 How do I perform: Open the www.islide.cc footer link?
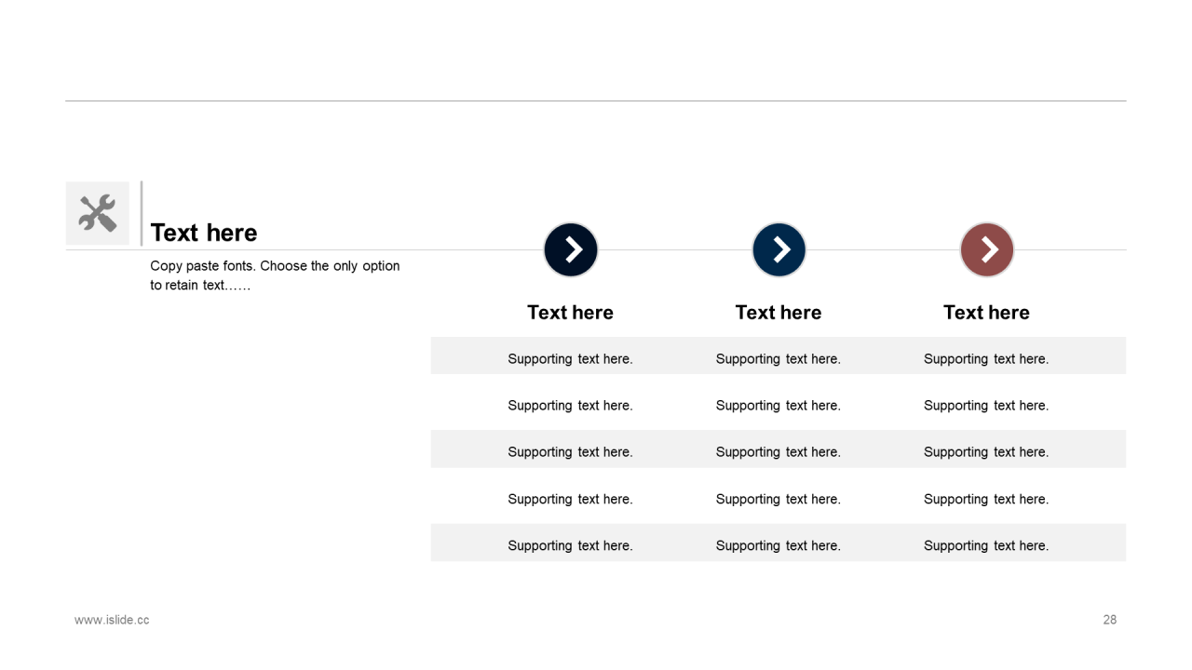112,620
